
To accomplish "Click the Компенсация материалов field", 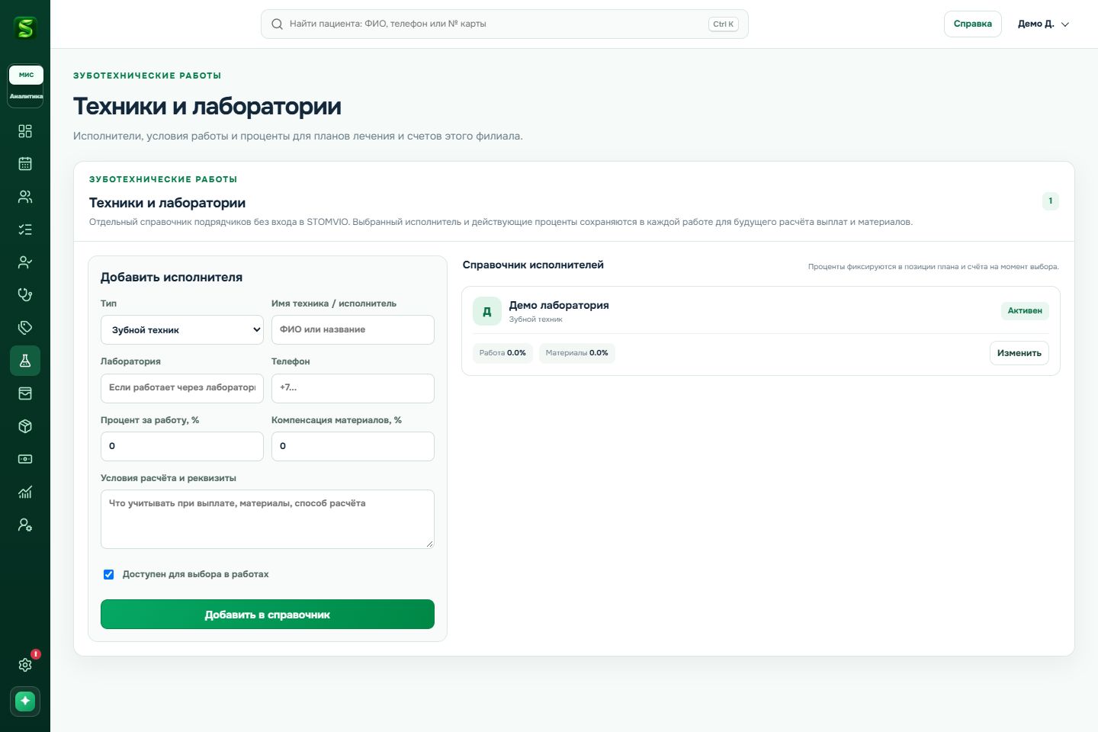I will pyautogui.click(x=353, y=447).
